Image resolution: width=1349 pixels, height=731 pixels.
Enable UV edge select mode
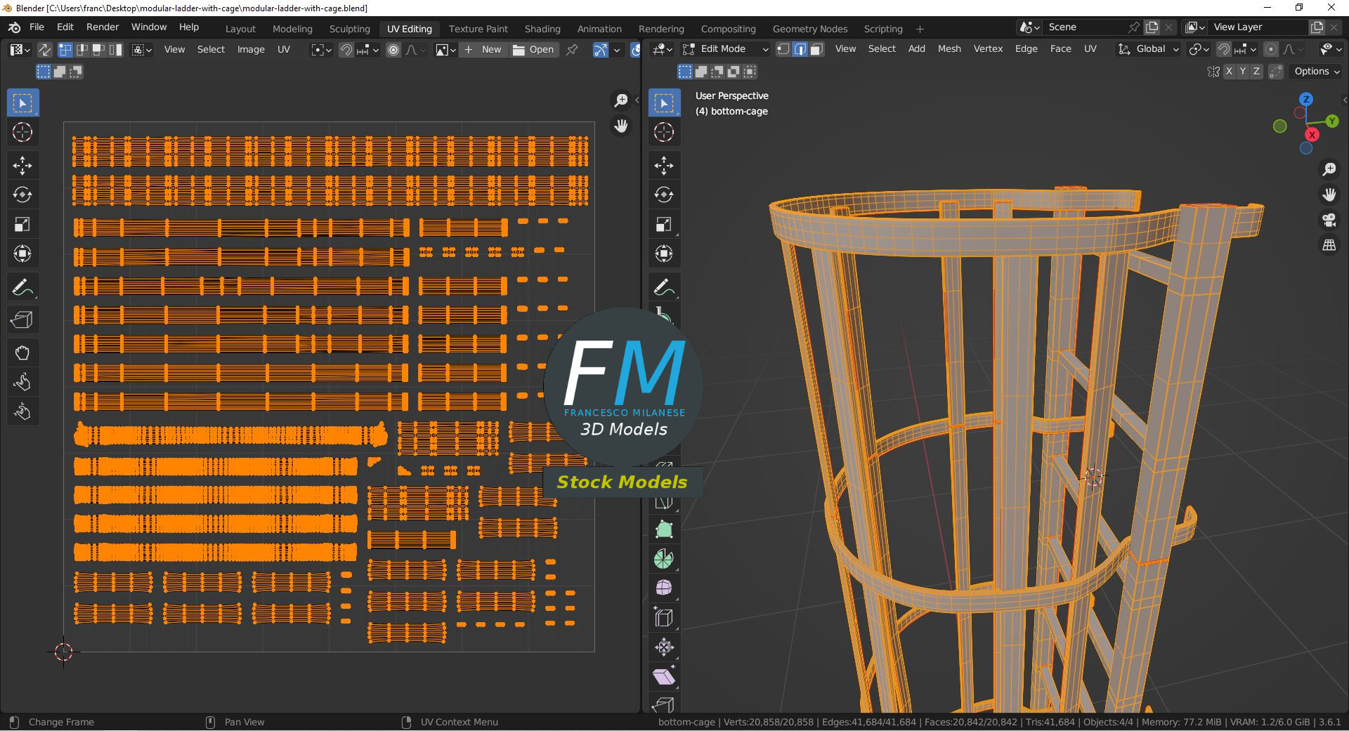82,50
